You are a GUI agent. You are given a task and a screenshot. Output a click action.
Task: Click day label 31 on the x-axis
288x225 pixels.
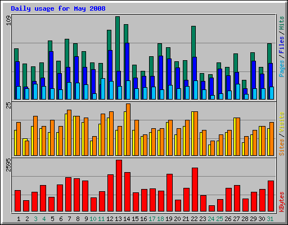click(x=270, y=219)
